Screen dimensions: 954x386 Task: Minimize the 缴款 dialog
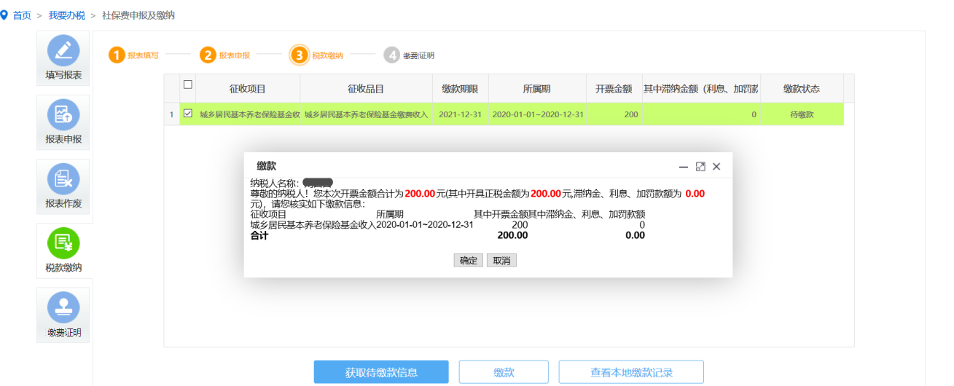684,167
